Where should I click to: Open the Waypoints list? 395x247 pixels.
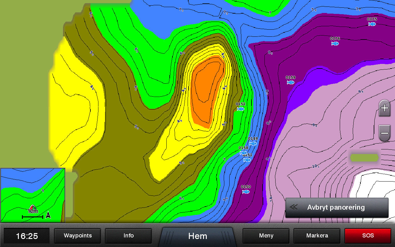78,236
